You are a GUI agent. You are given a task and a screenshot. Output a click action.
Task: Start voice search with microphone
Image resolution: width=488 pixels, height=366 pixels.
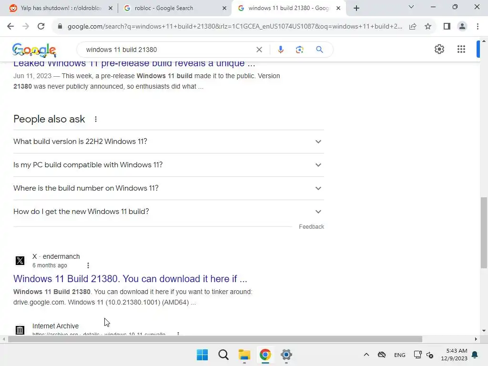coord(280,50)
